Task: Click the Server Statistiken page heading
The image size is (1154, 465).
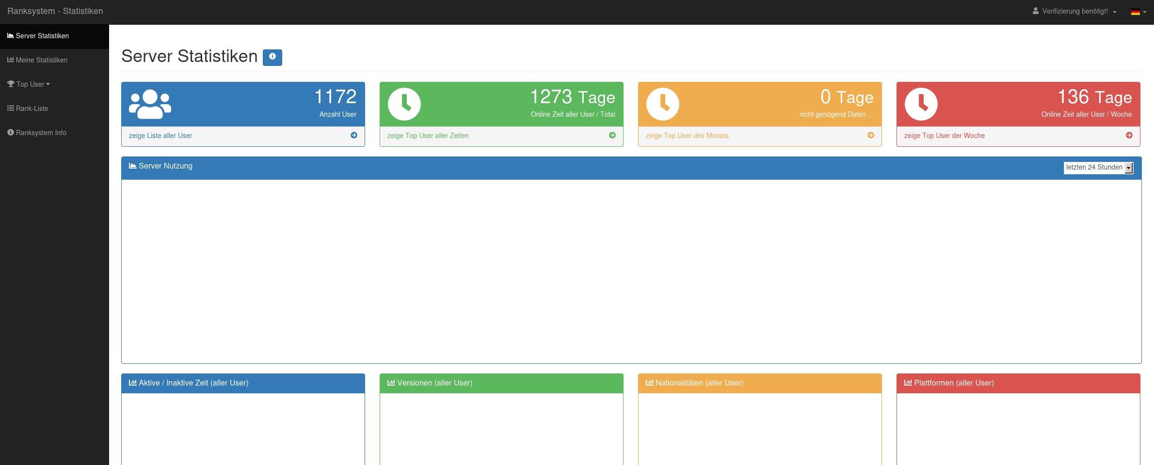Action: click(189, 56)
